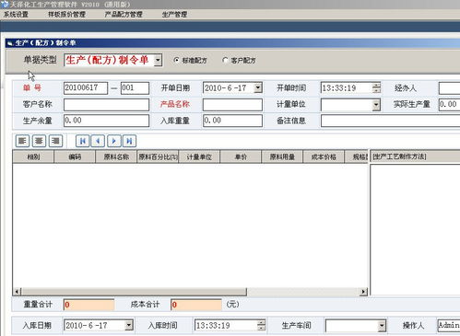
Task: Select the 标准配方 radio button
Action: tap(176, 60)
